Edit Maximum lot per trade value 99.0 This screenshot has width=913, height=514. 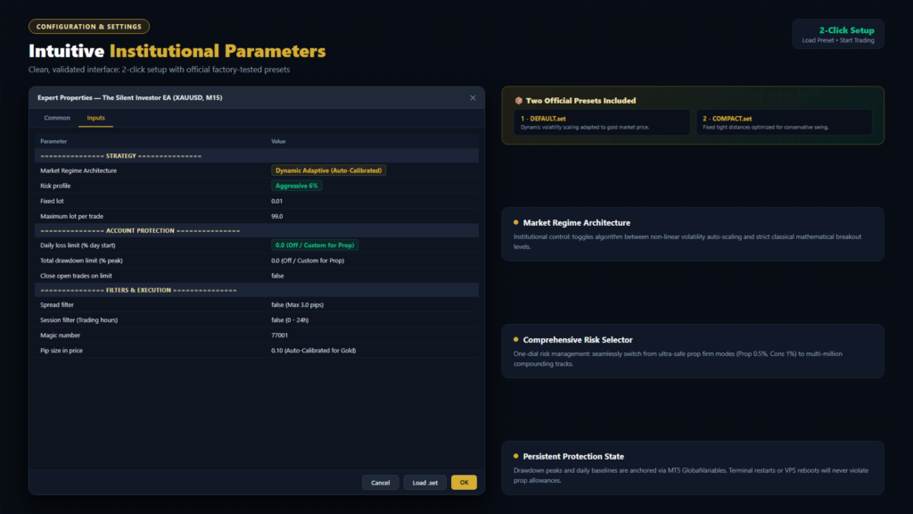click(276, 216)
